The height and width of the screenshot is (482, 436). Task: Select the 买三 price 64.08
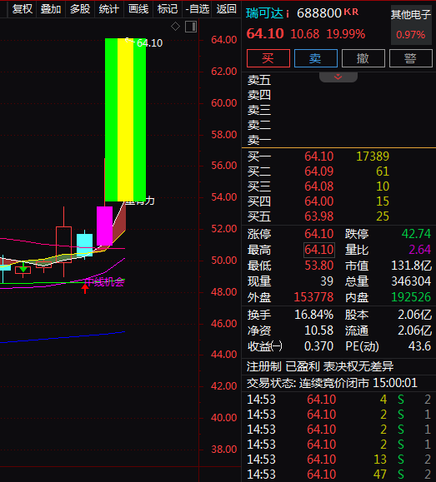point(319,186)
